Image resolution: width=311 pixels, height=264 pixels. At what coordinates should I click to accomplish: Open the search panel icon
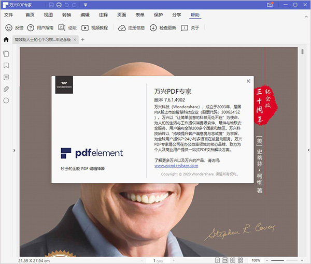[x=6, y=100]
